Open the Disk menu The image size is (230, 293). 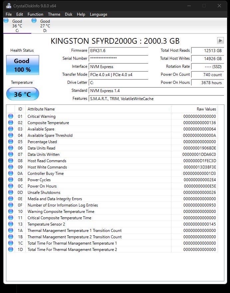[69, 14]
